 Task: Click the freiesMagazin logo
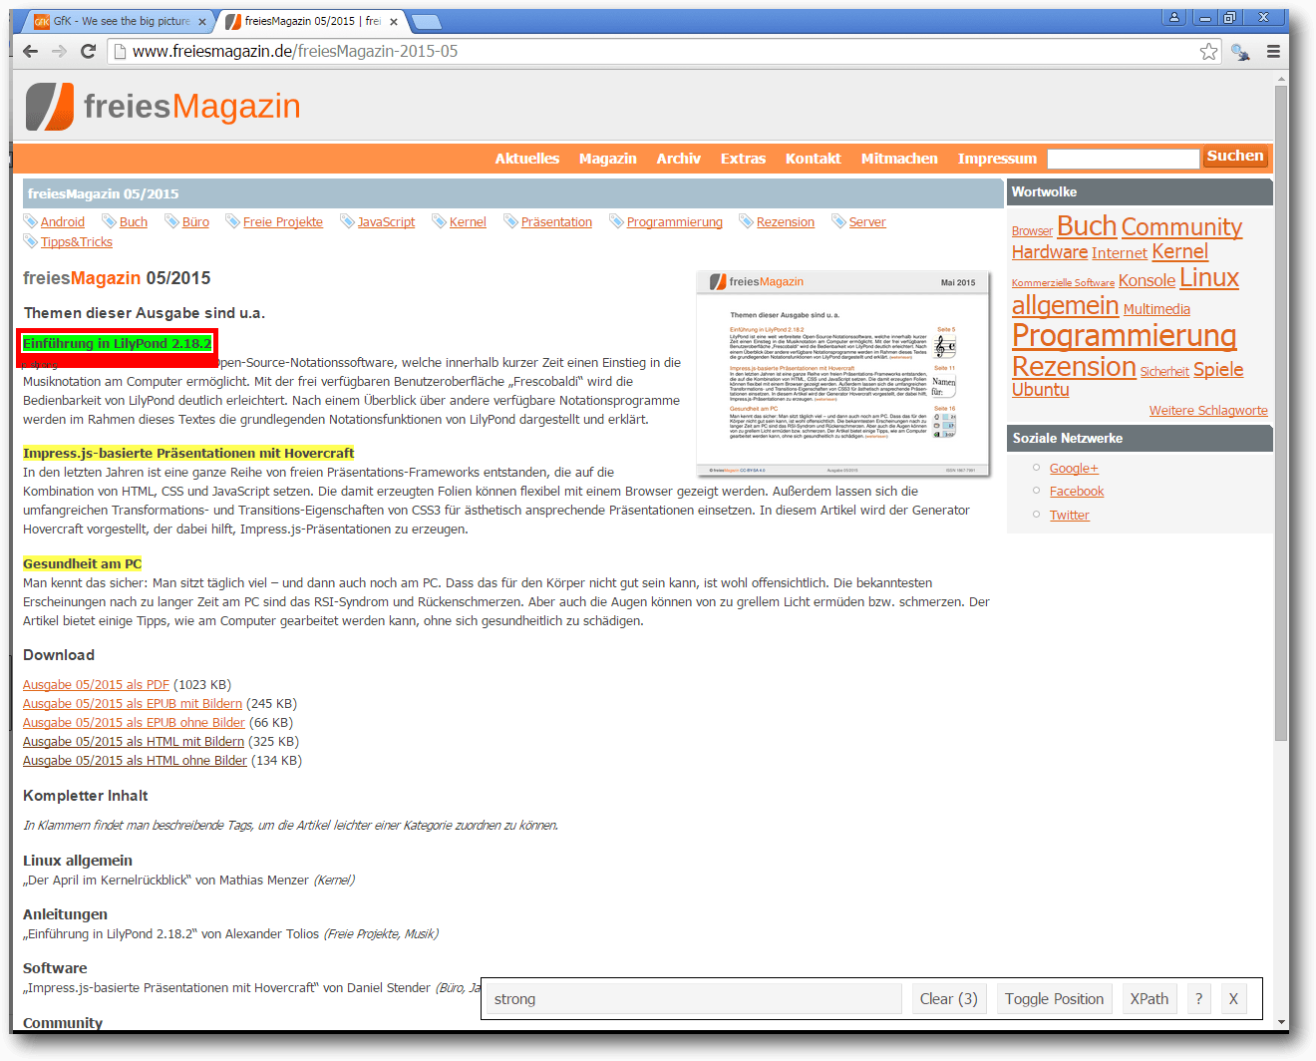[x=163, y=106]
